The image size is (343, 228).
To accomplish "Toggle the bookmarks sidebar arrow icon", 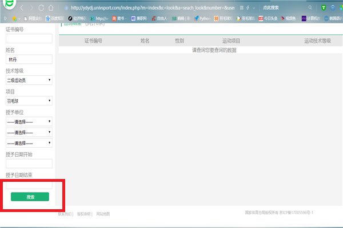I will pyautogui.click(x=6, y=19).
